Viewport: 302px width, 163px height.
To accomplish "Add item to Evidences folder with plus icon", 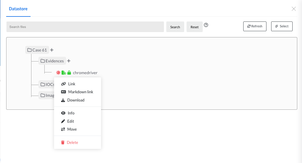I will point(69,61).
